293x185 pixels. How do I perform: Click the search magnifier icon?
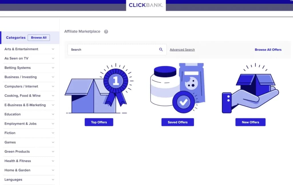[161, 49]
